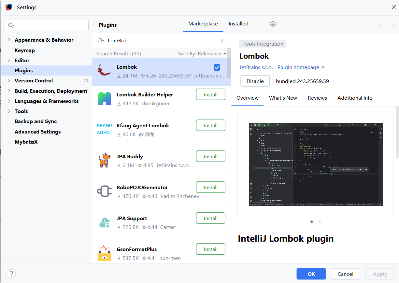399x283 pixels.
Task: Expand Languages & Frameworks node
Action: tap(9, 101)
